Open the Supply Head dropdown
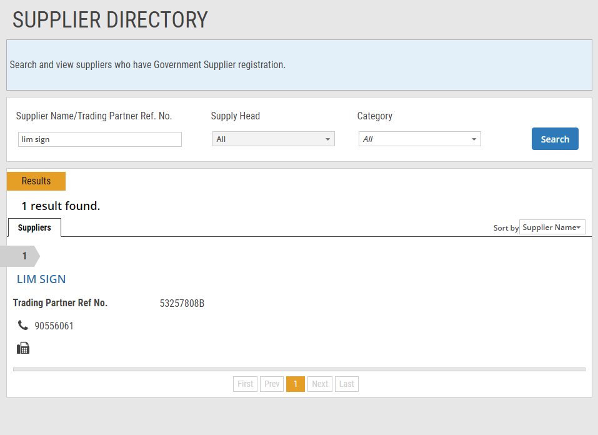598x435 pixels. coord(273,139)
